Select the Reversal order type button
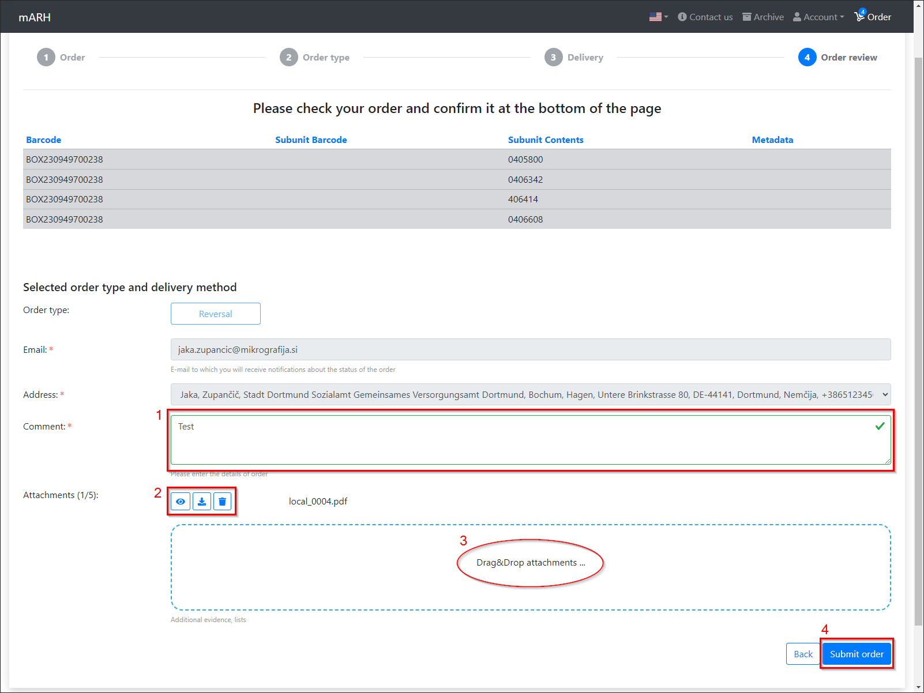 pos(215,314)
